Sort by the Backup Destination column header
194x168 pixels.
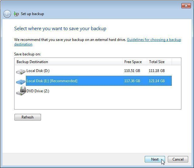pyautogui.click(x=32, y=62)
